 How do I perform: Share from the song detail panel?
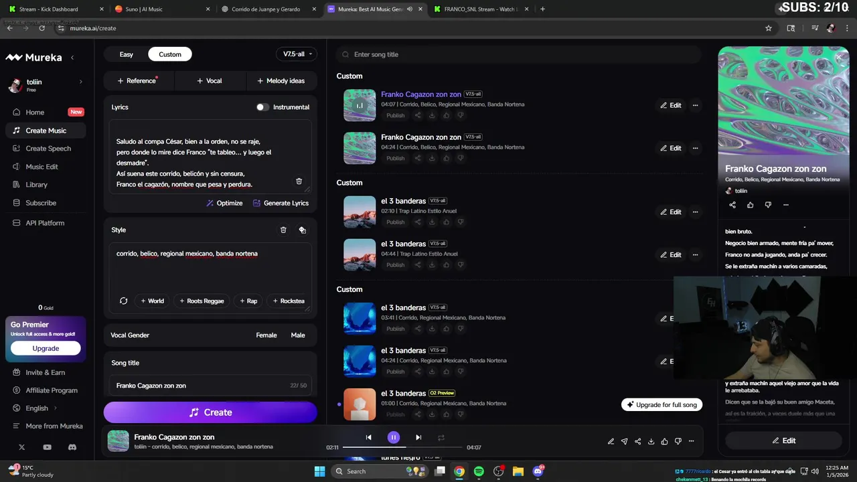732,205
